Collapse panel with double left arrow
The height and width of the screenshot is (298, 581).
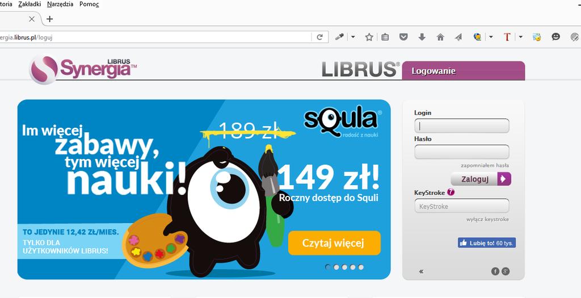[x=422, y=271]
